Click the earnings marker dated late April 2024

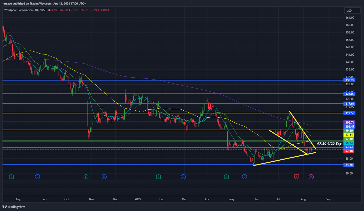point(226,177)
